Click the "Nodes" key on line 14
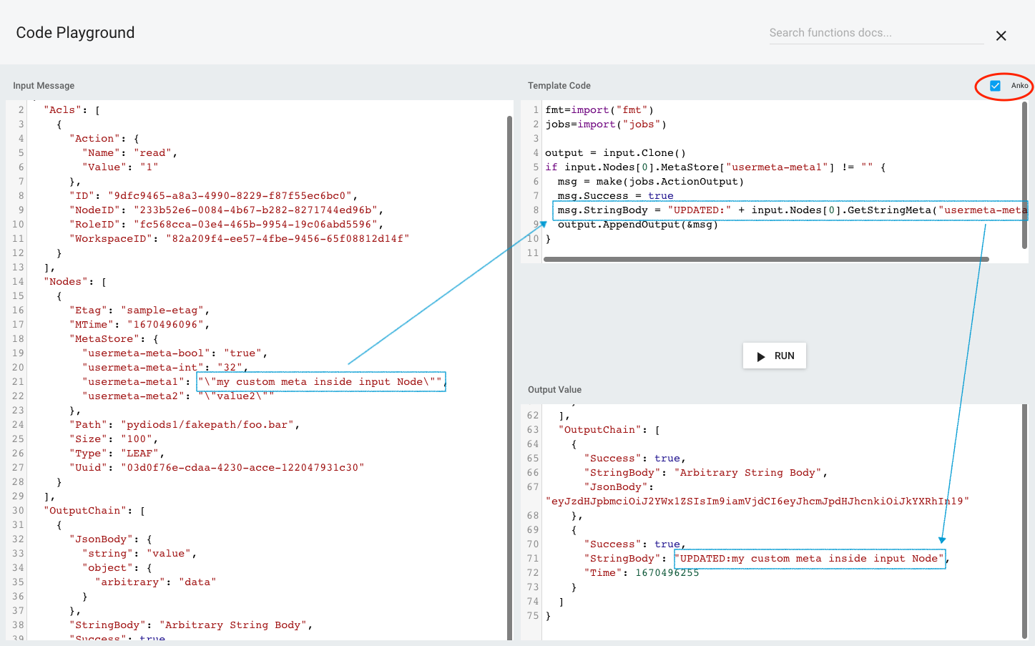Image resolution: width=1035 pixels, height=646 pixels. [66, 282]
